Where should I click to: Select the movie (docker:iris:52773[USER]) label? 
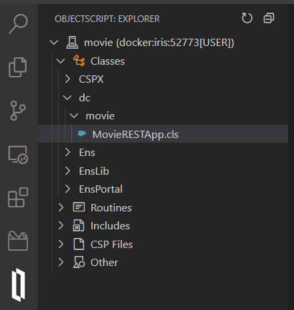coord(159,43)
